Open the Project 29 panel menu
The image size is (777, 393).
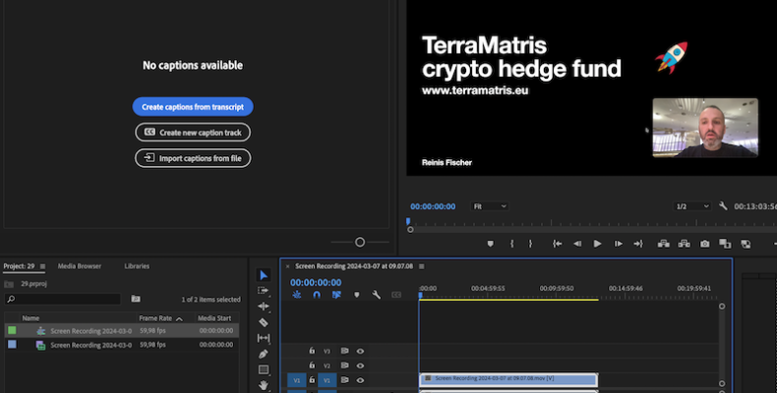pyautogui.click(x=41, y=266)
